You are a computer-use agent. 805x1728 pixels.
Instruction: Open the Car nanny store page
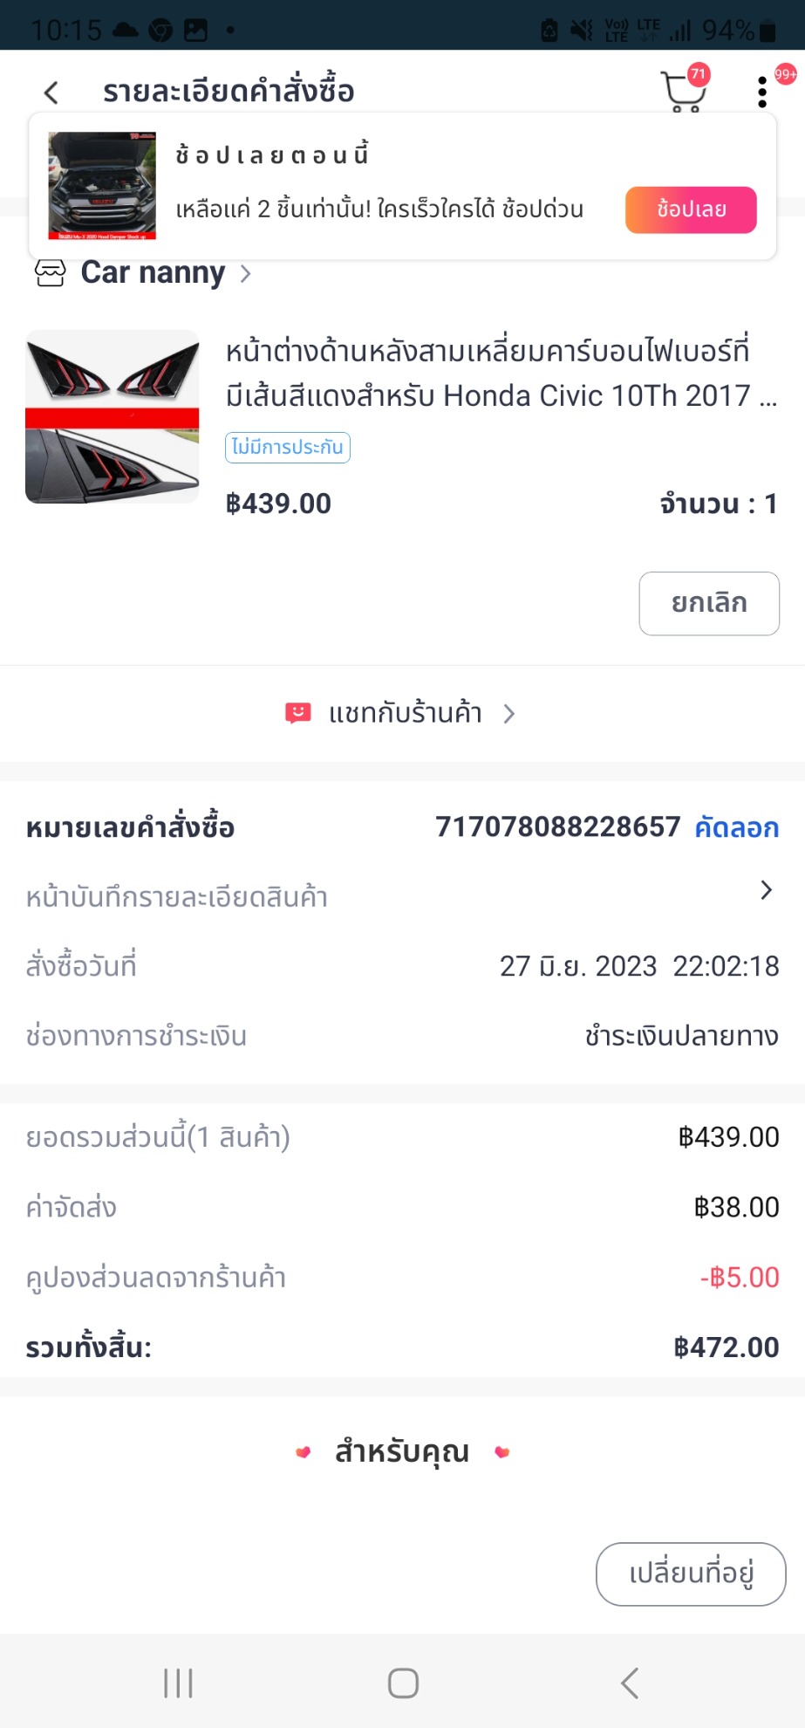click(x=153, y=273)
